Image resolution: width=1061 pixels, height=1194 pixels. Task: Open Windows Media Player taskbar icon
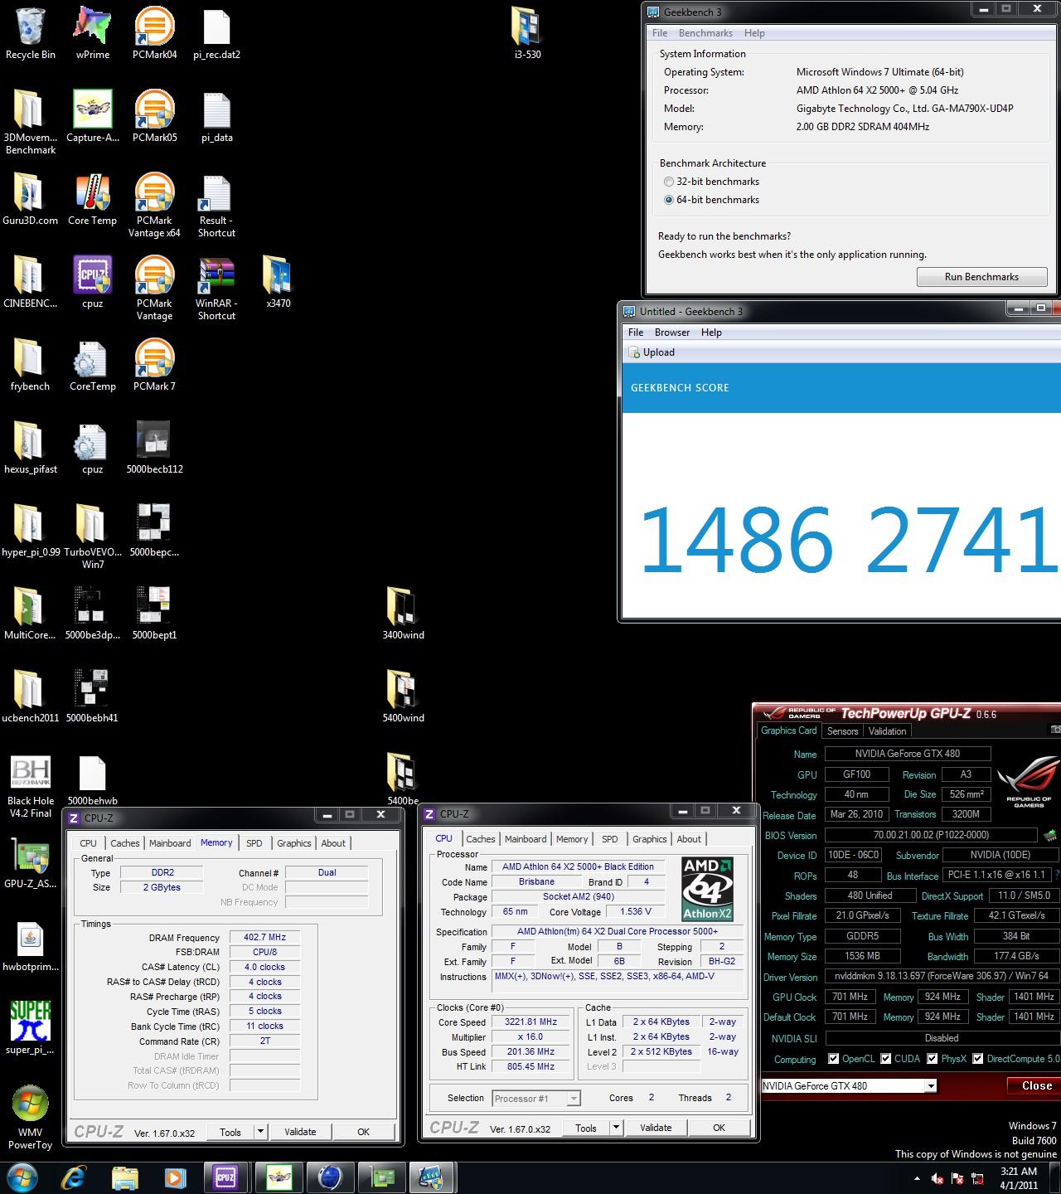tap(175, 1177)
